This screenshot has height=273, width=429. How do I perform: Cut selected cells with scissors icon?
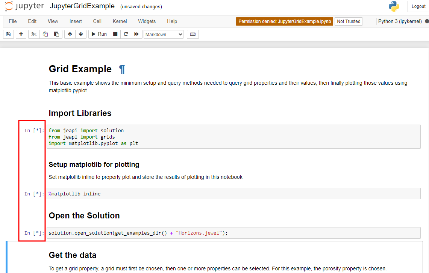pos(34,34)
